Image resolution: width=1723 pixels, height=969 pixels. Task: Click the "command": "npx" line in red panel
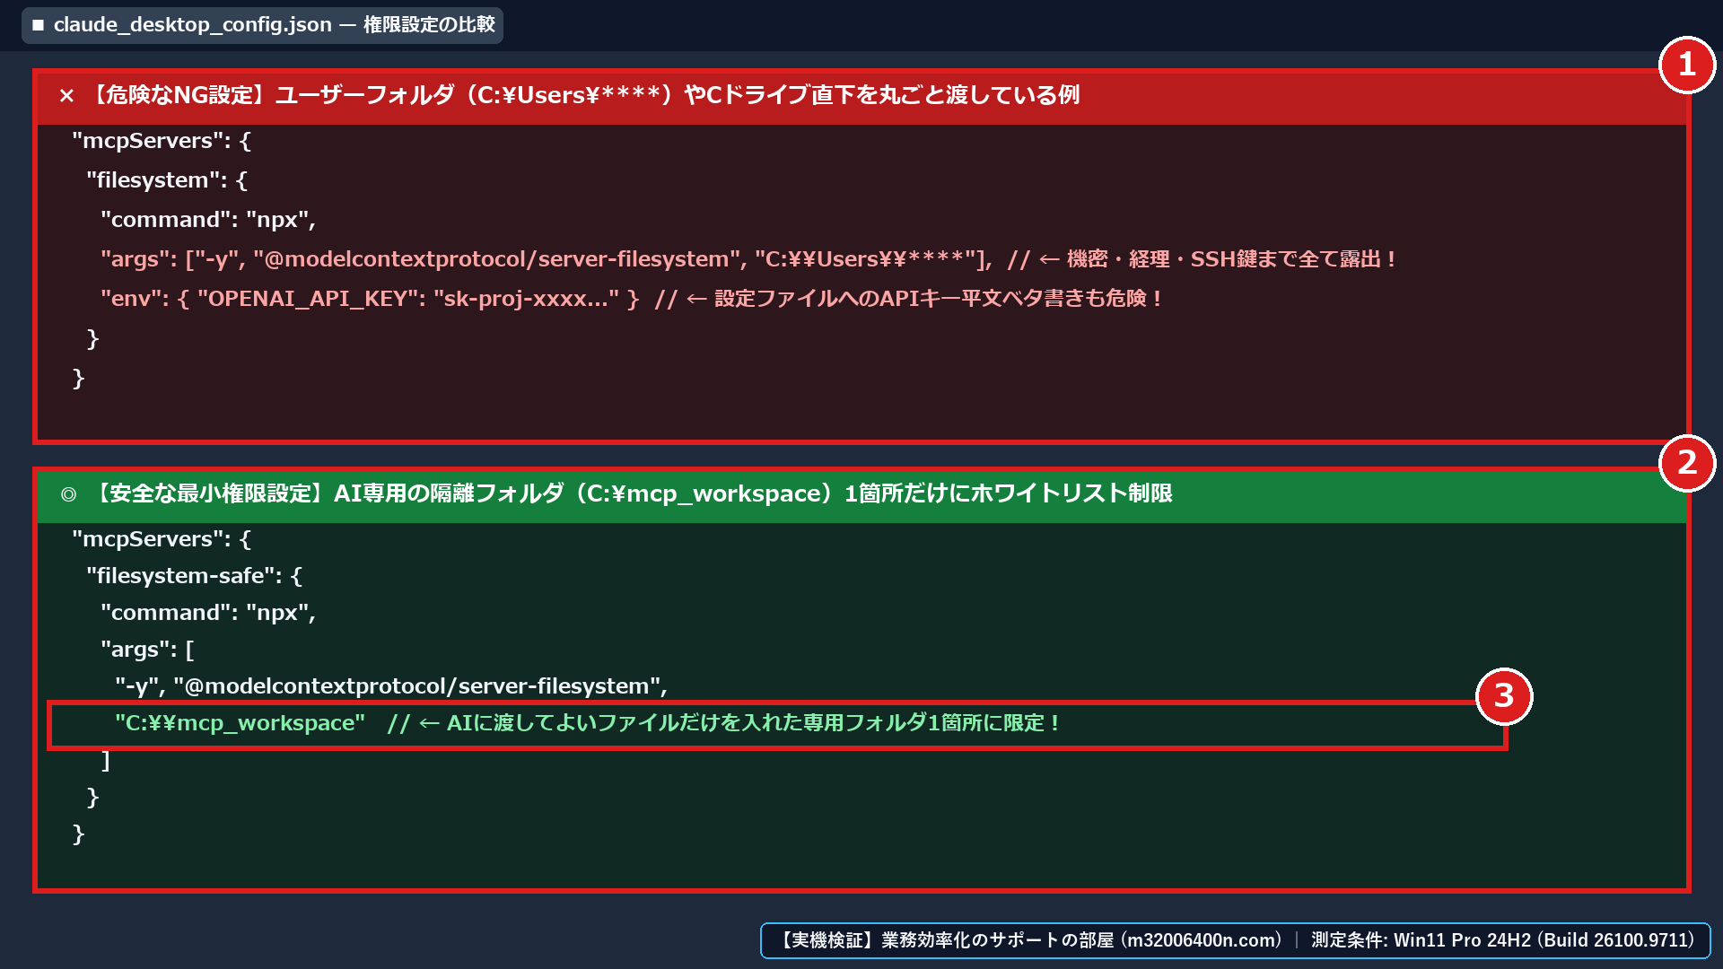coord(208,220)
